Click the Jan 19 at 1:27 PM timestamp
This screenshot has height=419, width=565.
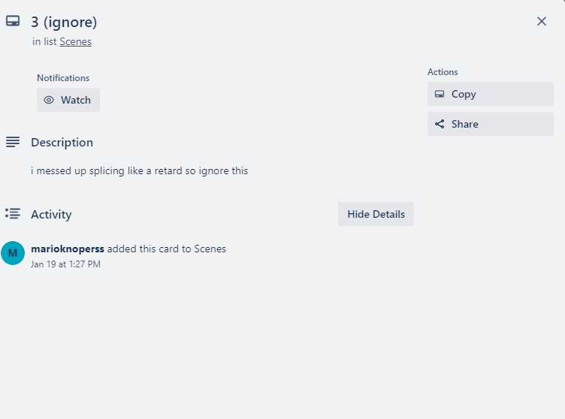65,264
